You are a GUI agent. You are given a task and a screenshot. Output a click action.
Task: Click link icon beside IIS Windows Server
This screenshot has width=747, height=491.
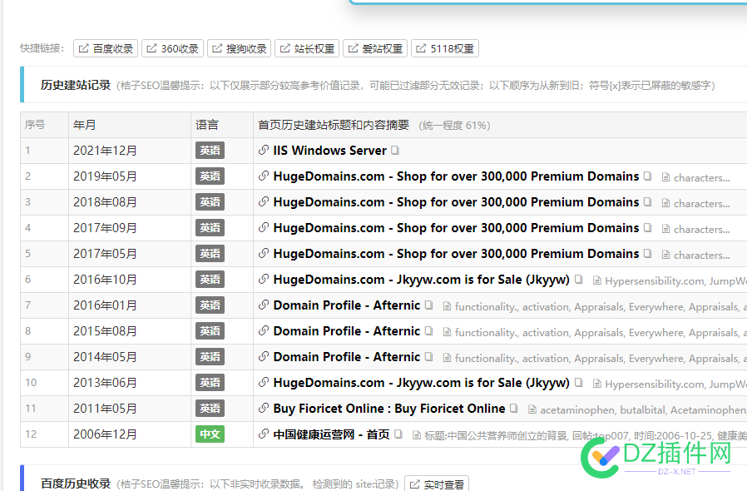[264, 150]
